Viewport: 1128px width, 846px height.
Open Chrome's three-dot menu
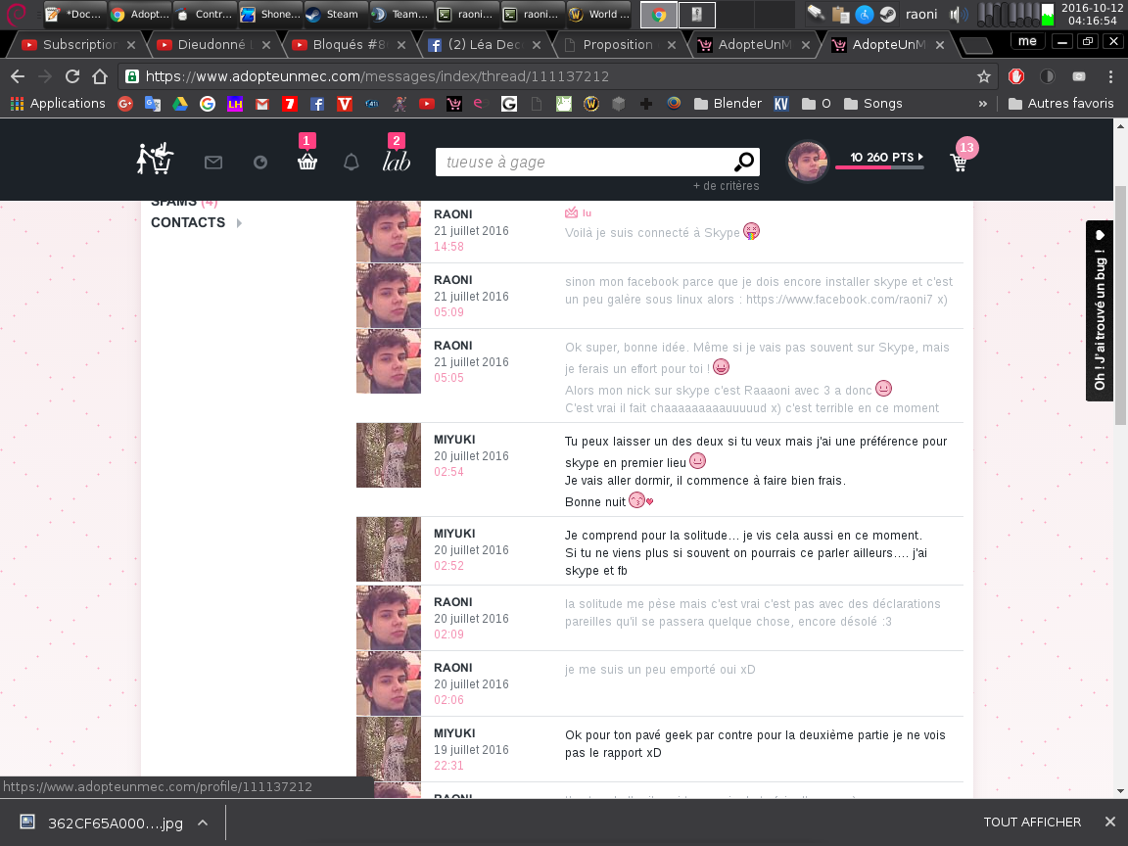tap(1110, 76)
